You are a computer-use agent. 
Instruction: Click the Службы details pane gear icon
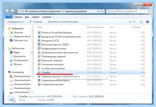pos(12,98)
